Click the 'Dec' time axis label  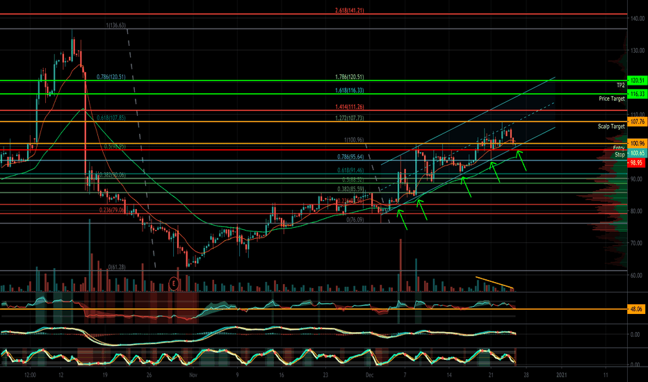click(x=369, y=375)
